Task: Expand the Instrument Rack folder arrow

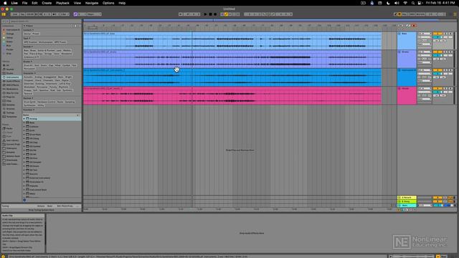Action: [24, 190]
